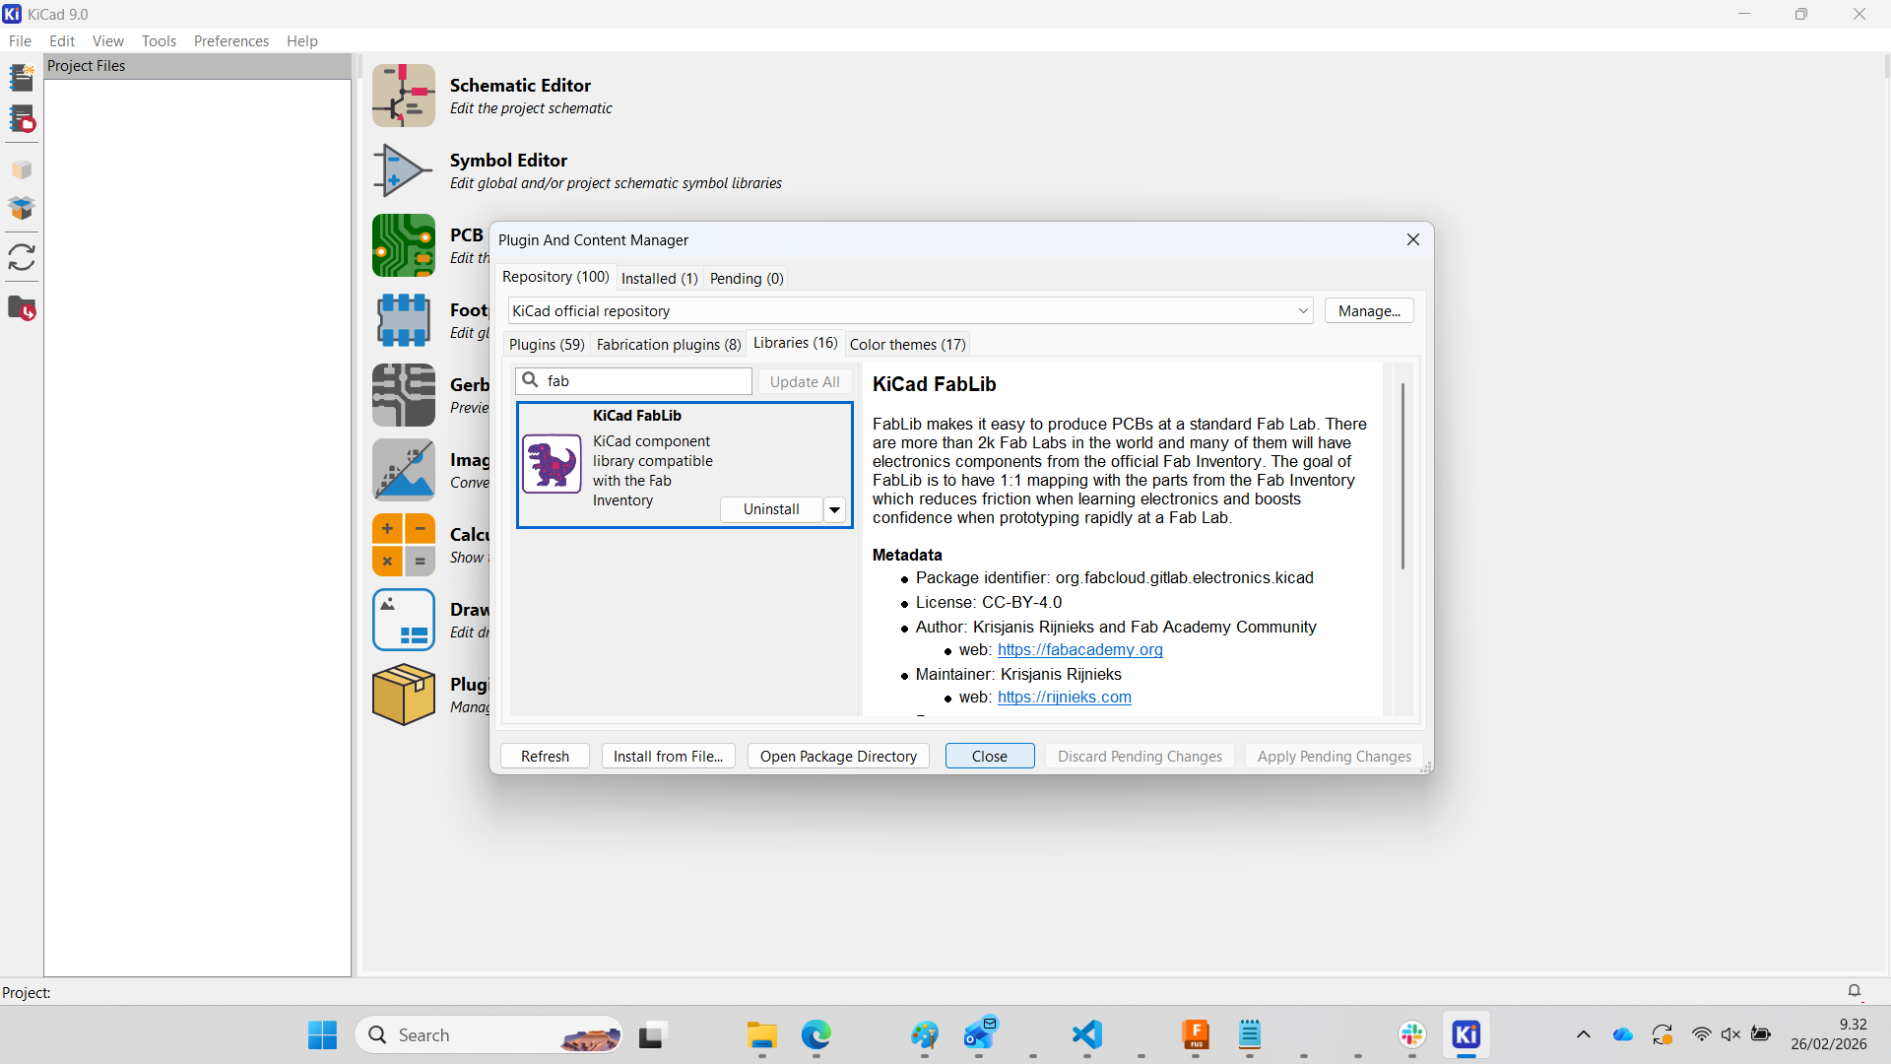Click the fabacademy.org web link
The height and width of the screenshot is (1064, 1891).
pyautogui.click(x=1080, y=649)
